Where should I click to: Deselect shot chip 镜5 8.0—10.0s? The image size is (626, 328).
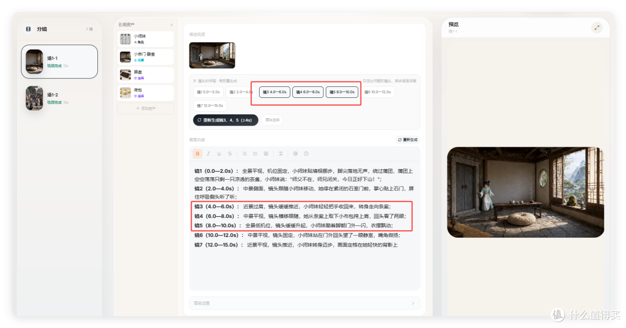click(342, 92)
